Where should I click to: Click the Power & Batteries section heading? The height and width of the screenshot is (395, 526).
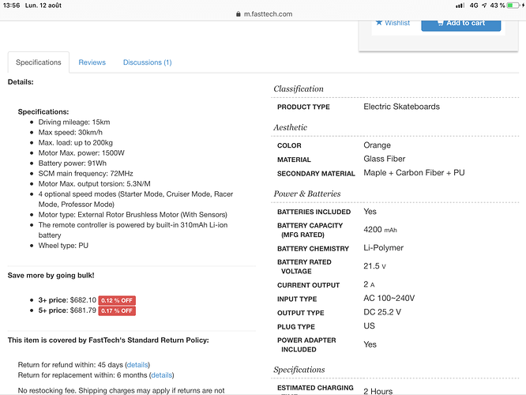307,194
